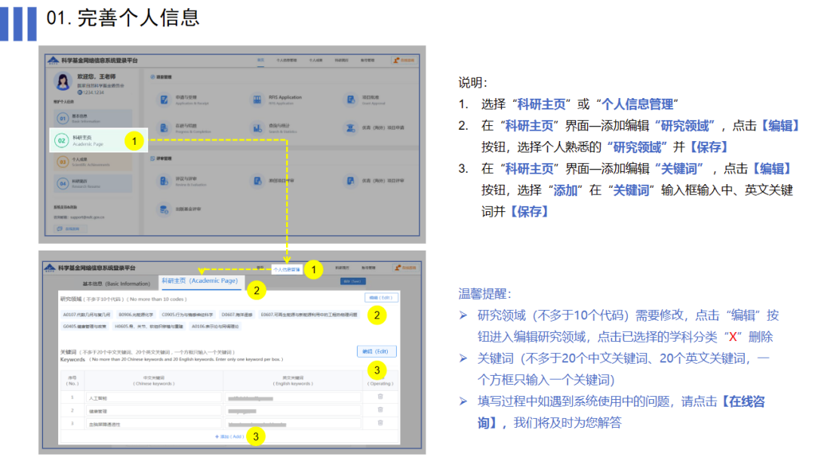Click the 02 Academic Page circle icon

point(62,140)
